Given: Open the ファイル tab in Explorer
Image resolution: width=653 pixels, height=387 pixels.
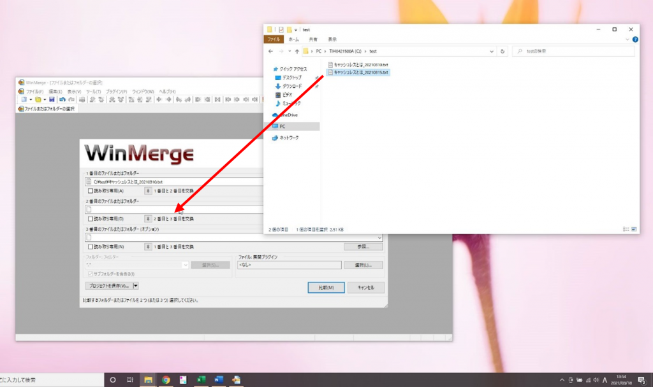Looking at the screenshot, I should (x=274, y=39).
